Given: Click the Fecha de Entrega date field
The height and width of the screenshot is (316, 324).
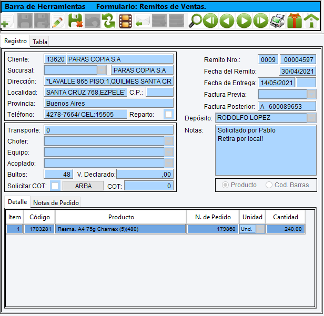Looking at the screenshot, I should click(x=277, y=83).
